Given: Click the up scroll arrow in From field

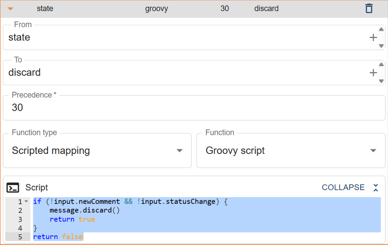Looking at the screenshot, I should (381, 29).
